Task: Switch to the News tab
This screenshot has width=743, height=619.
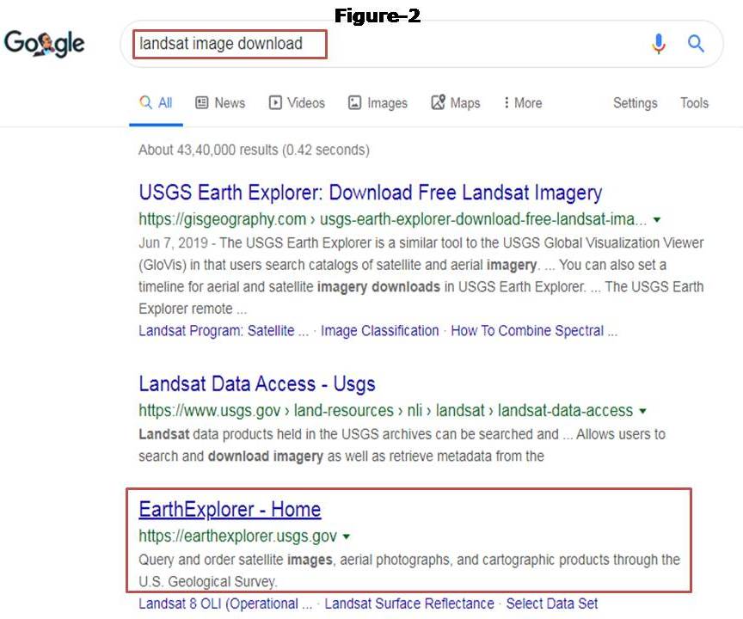Action: pyautogui.click(x=220, y=103)
